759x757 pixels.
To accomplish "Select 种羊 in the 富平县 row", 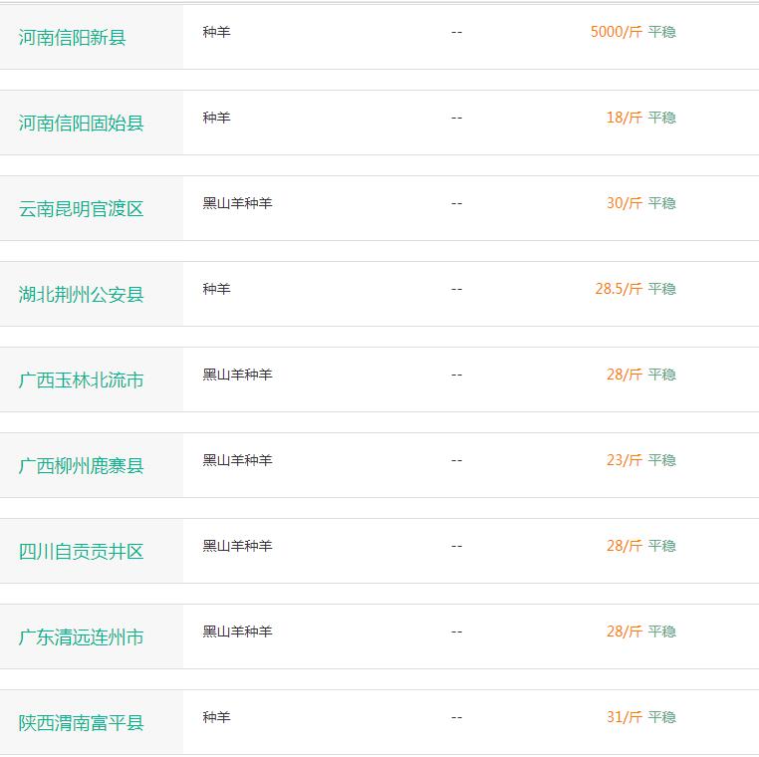I will coord(216,717).
